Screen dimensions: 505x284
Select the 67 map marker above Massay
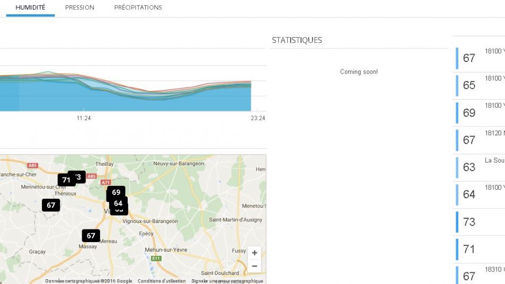pyautogui.click(x=91, y=235)
